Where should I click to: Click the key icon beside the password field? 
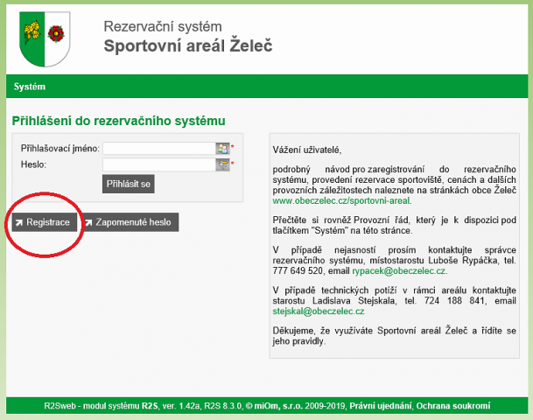222,164
